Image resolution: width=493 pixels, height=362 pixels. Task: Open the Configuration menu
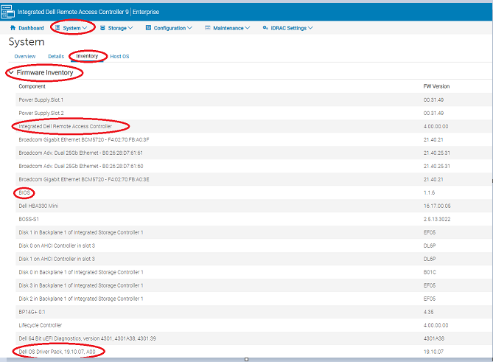(169, 28)
